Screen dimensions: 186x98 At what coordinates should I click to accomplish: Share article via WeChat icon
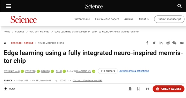click(x=174, y=43)
